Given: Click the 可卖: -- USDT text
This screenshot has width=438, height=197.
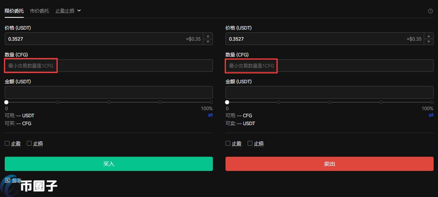Looking at the screenshot, I should (240, 123).
